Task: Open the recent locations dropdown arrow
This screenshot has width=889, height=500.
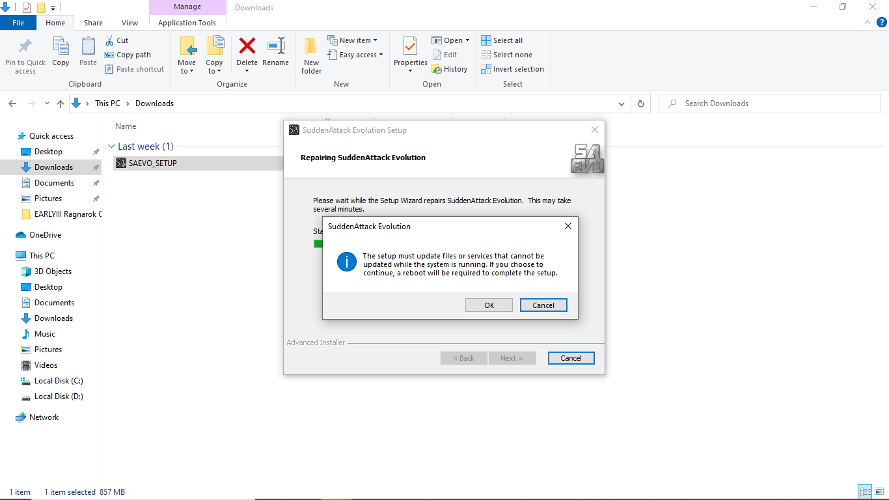Action: coord(47,104)
